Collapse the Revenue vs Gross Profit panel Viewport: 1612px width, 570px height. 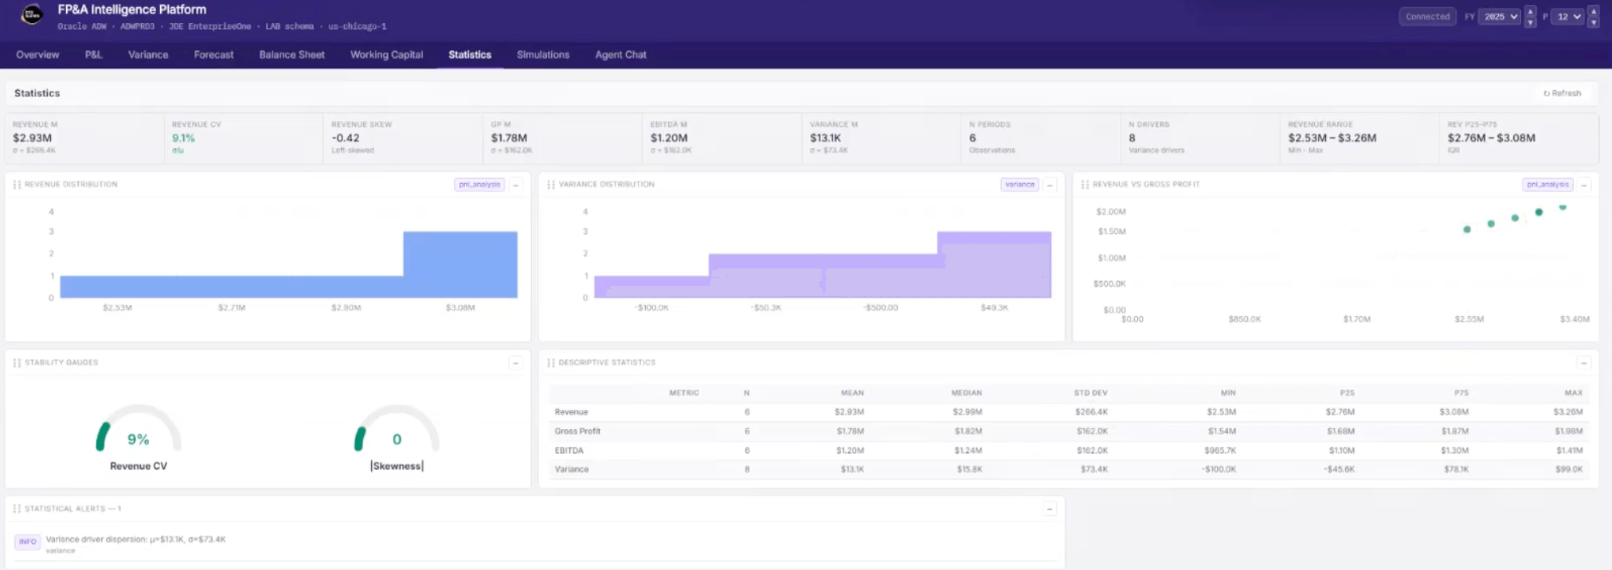click(1583, 185)
